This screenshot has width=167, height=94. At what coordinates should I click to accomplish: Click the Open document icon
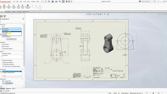(x=49, y=2)
